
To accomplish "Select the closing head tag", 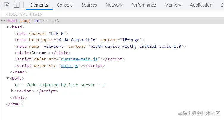I will tap(18, 72).
